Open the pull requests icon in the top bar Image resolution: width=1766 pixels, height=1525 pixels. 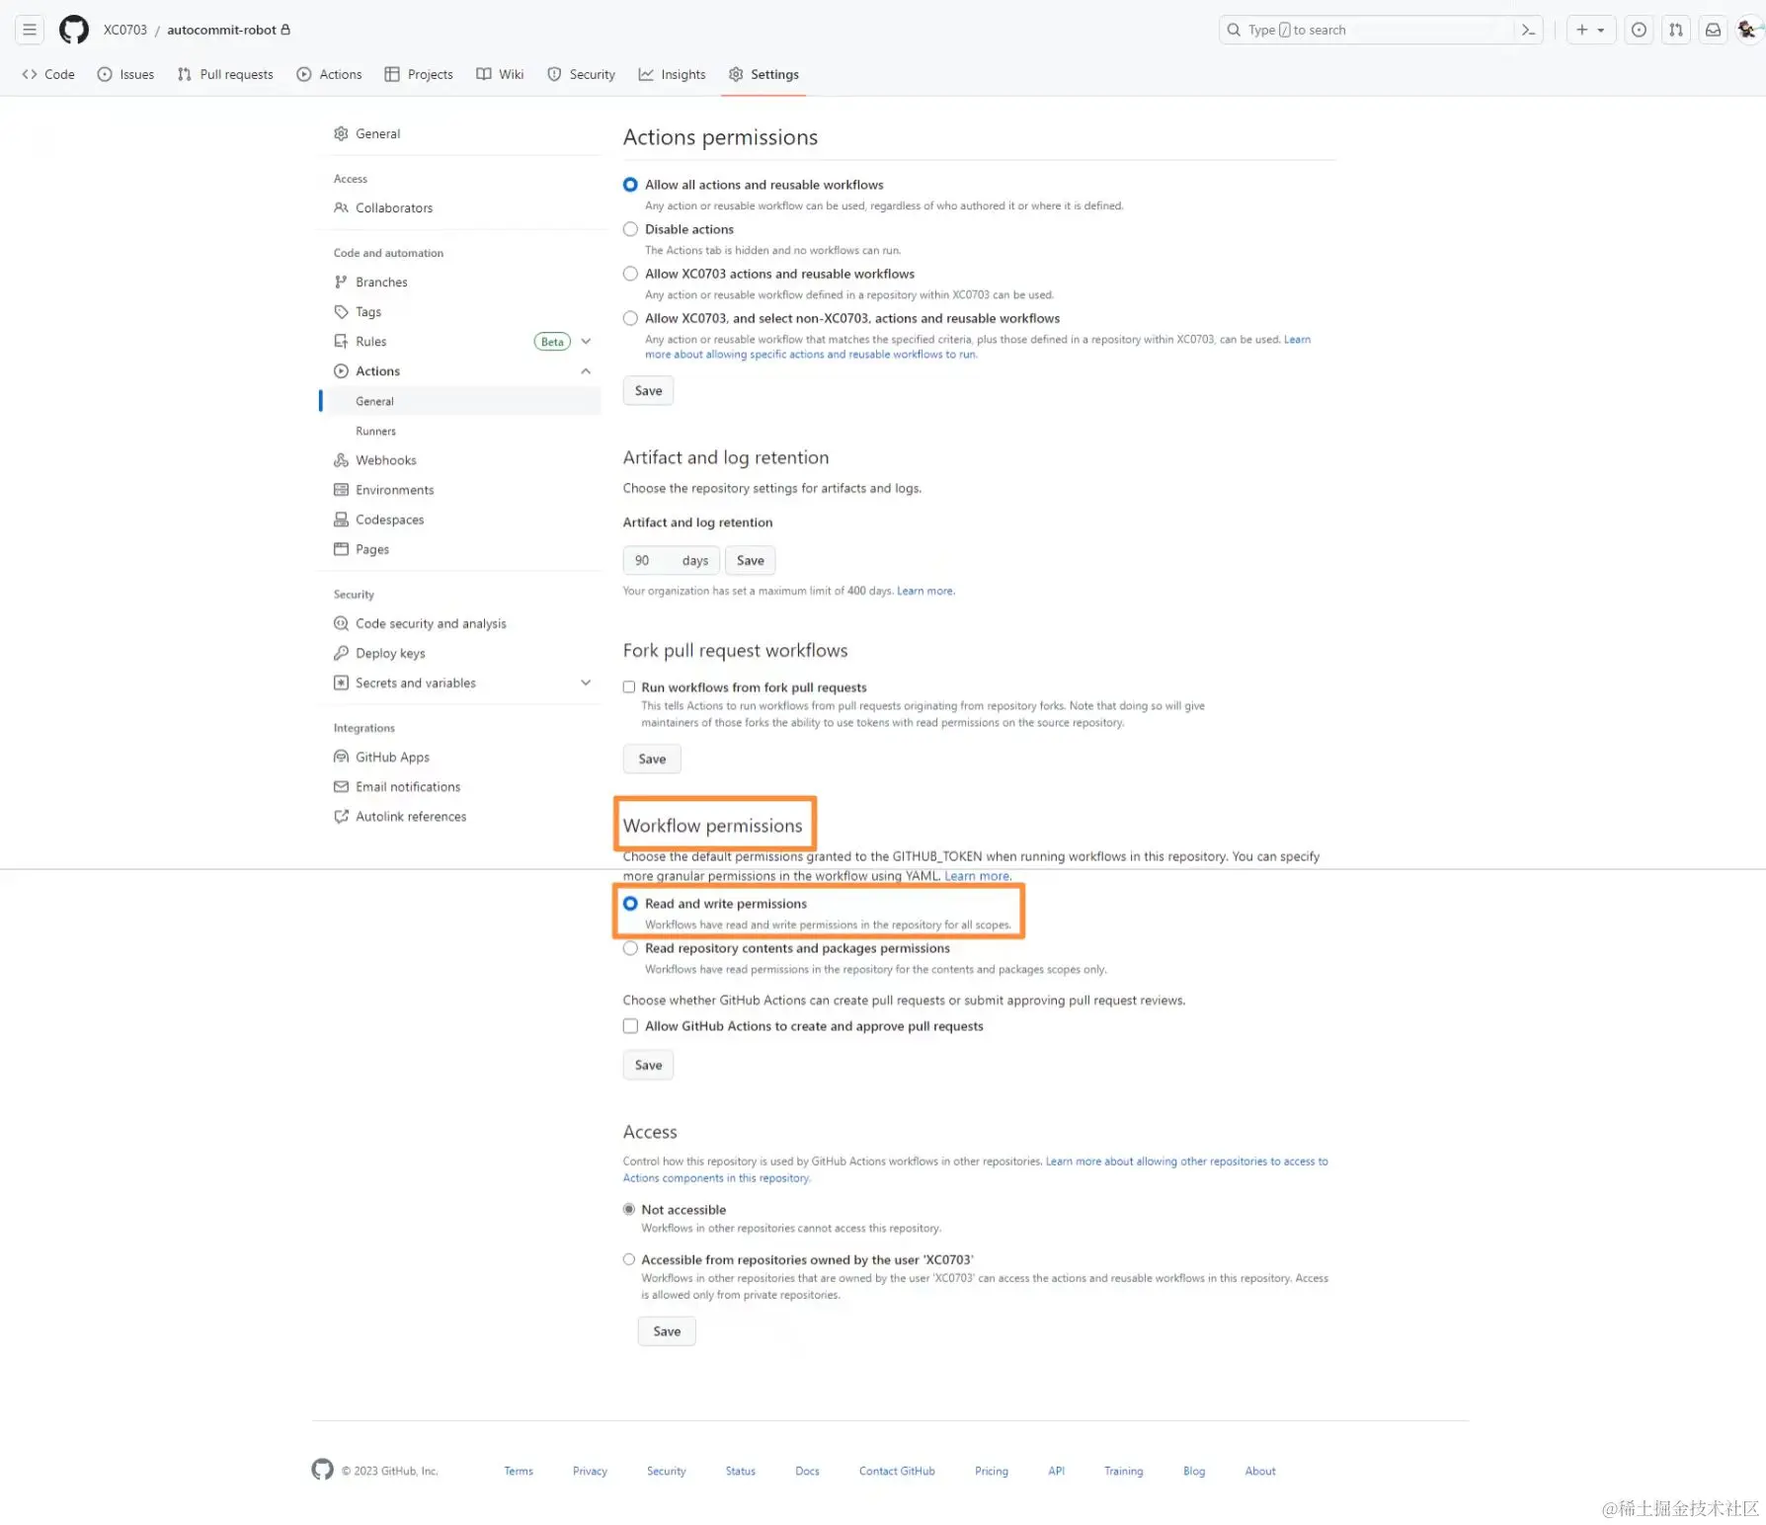pyautogui.click(x=1676, y=30)
